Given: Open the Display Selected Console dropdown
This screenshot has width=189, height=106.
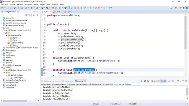Looking at the screenshot, I should pyautogui.click(x=175, y=81).
